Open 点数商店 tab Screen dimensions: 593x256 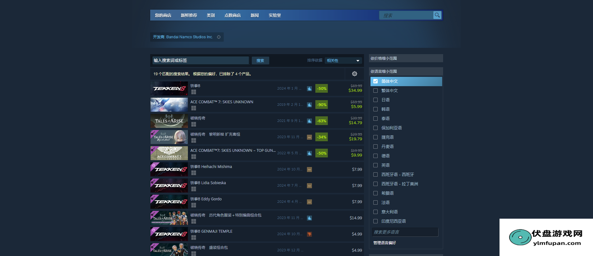[232, 15]
